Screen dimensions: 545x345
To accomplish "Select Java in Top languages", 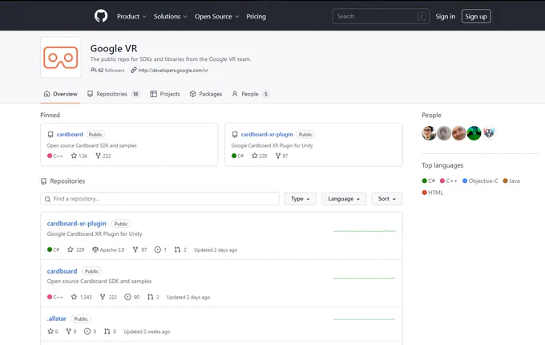I will pyautogui.click(x=511, y=181).
